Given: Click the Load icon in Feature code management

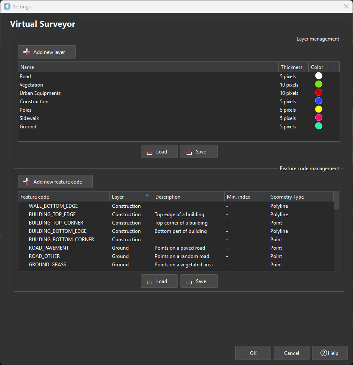Looking at the screenshot, I should pyautogui.click(x=150, y=281).
